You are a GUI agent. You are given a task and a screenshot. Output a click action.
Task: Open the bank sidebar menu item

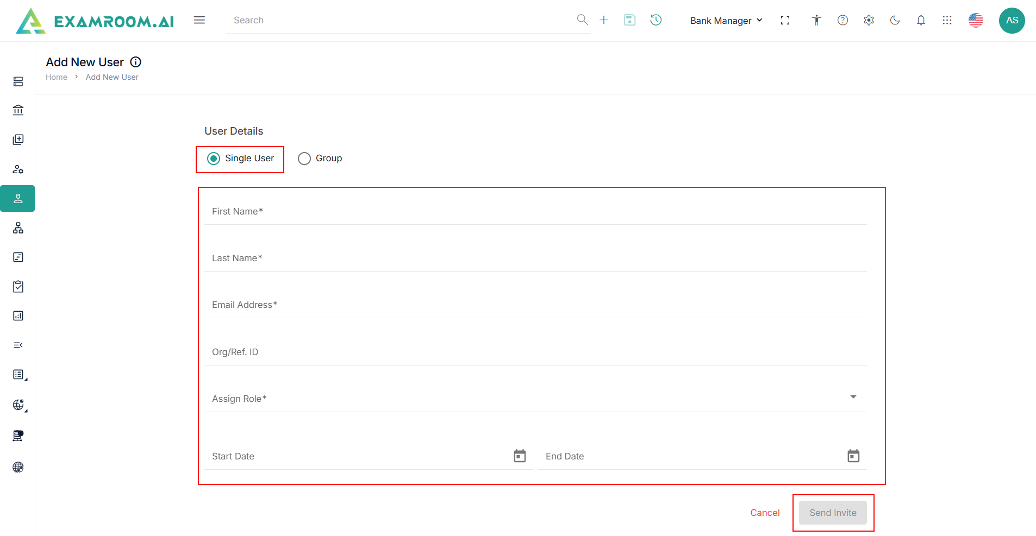coord(18,110)
